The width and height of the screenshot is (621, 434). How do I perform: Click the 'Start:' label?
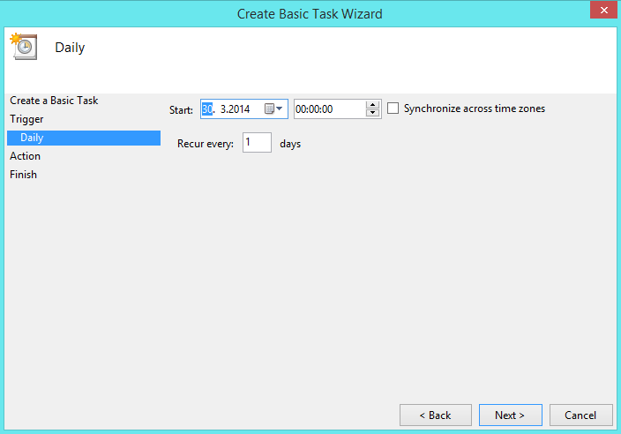(x=181, y=109)
